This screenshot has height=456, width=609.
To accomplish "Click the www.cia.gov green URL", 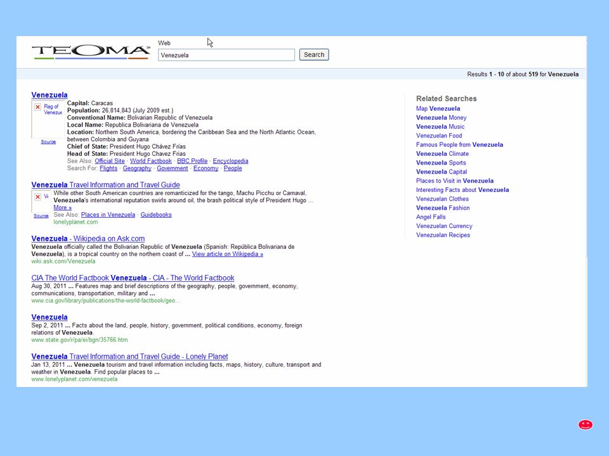I will 106,300.
